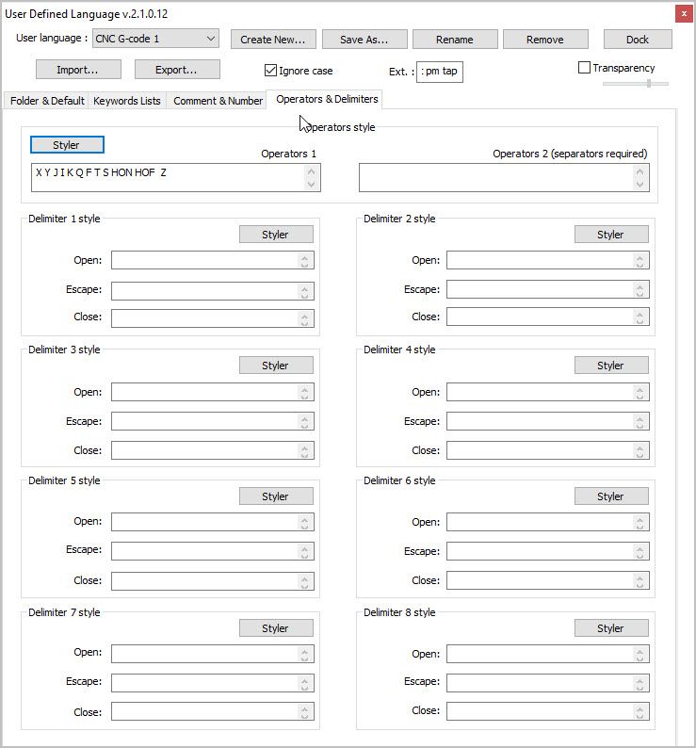
Task: Open Delimiter 2 style Styler
Action: [611, 235]
